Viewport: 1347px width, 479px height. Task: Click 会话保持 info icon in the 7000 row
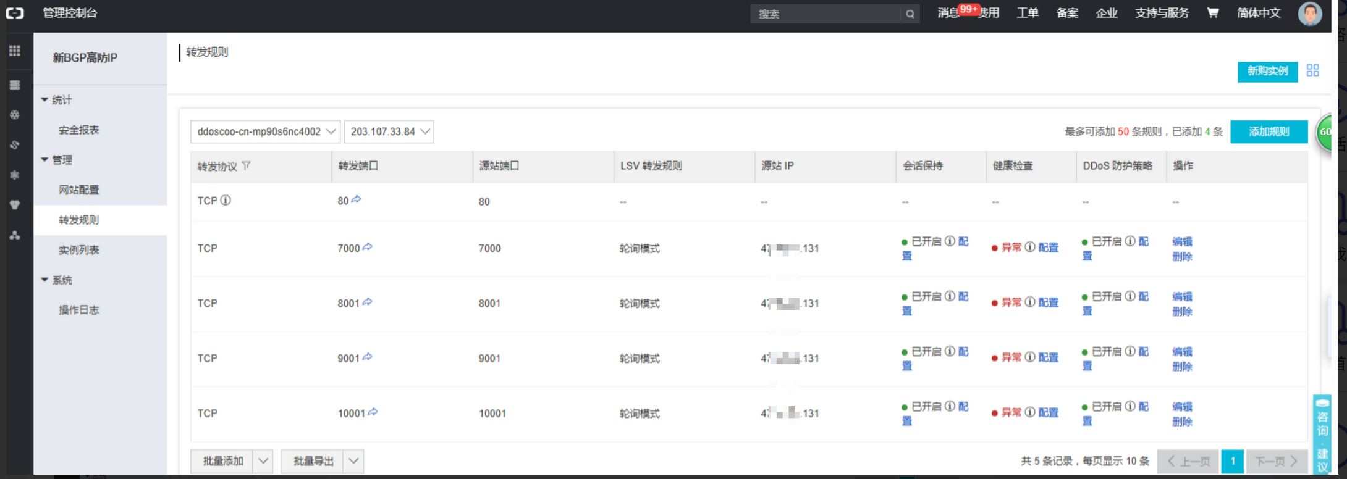click(950, 241)
